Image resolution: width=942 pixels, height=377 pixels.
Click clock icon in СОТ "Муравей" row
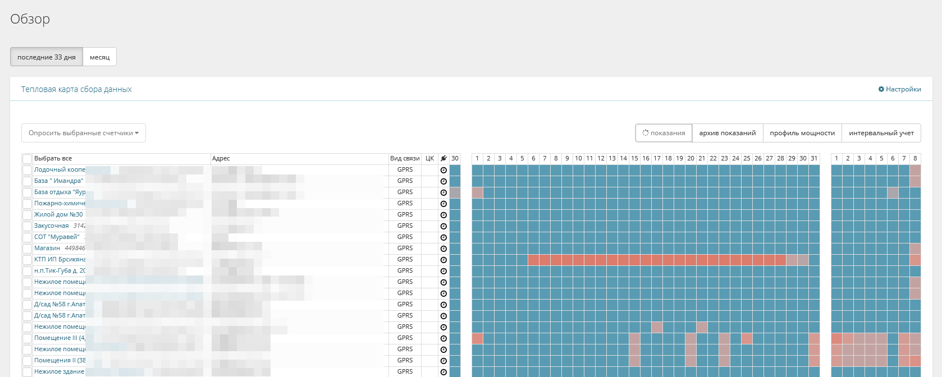[x=443, y=237]
